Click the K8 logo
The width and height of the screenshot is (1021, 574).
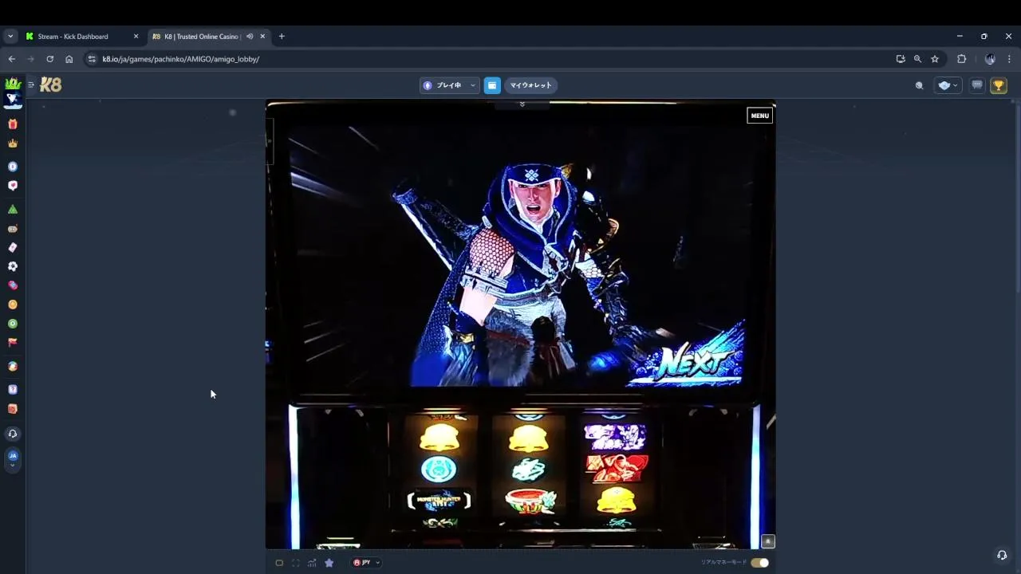click(x=51, y=85)
